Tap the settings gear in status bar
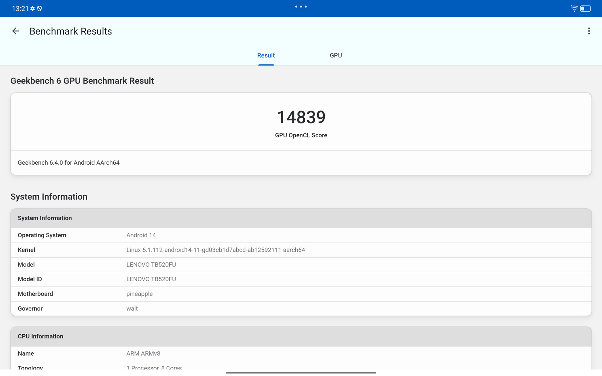602x376 pixels. [33, 9]
